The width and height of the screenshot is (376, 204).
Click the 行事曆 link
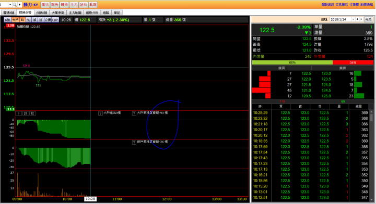(x=354, y=5)
